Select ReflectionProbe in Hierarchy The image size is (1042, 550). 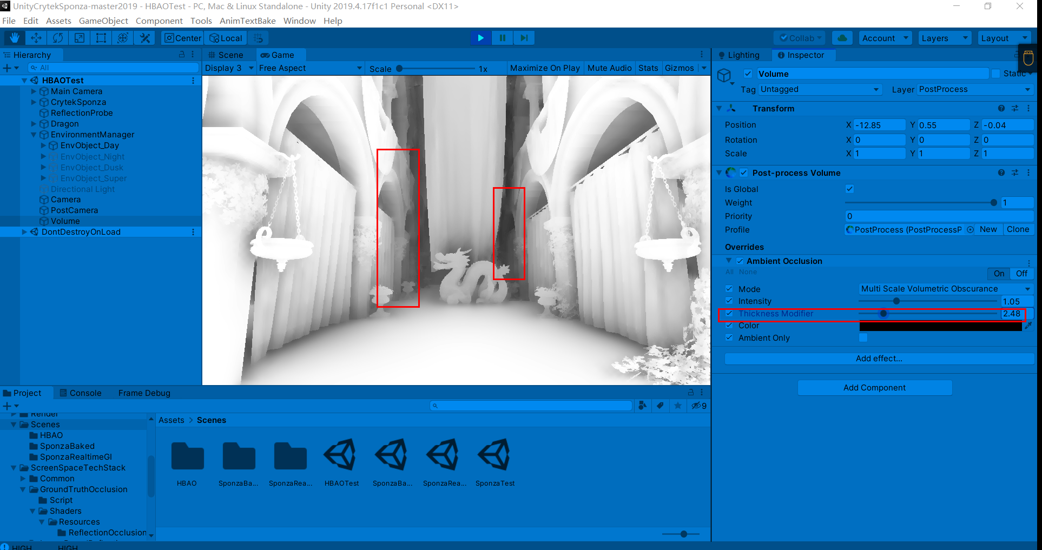click(82, 112)
